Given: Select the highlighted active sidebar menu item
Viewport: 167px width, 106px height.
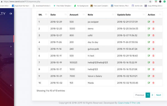Looking at the screenshot, I should pos(7,39).
